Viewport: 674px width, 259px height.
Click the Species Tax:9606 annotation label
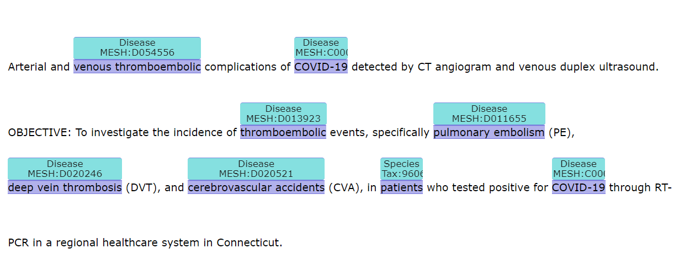tap(401, 169)
